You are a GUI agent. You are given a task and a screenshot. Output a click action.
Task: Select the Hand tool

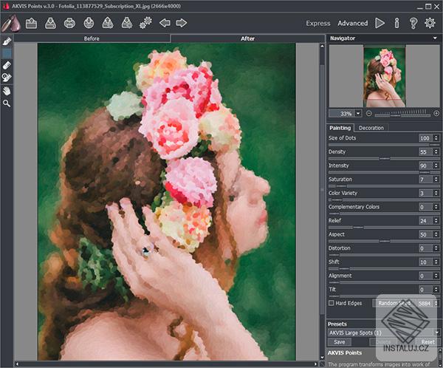[7, 91]
